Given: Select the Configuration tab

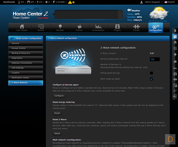Looking at the screenshot, I should [156, 28].
